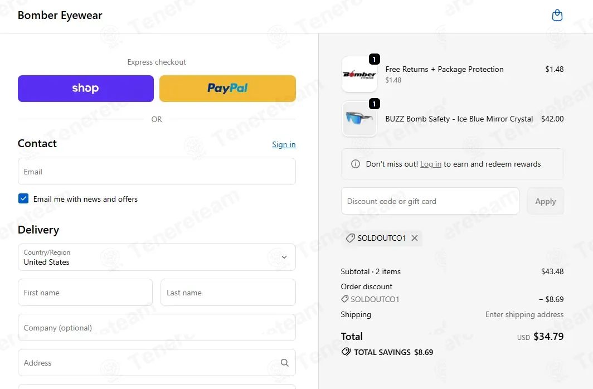Click the discount tag icon in SOLDOUTCO1 chip
Viewport: 593px width, 389px height.
coord(350,238)
